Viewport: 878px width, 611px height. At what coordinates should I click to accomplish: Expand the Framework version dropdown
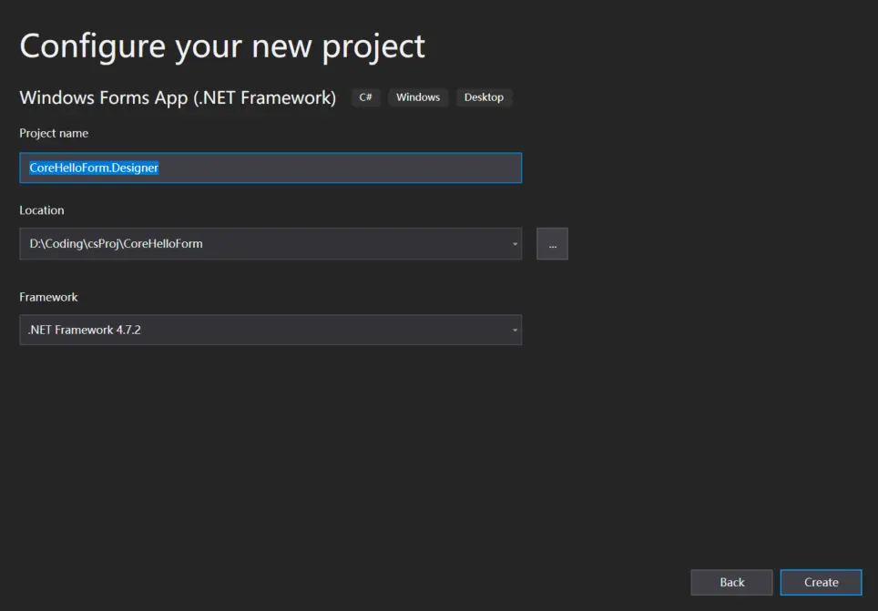271,330
